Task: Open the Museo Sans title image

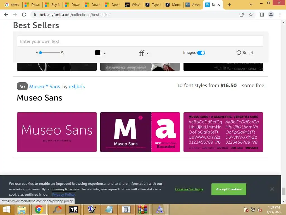Action: (x=57, y=132)
